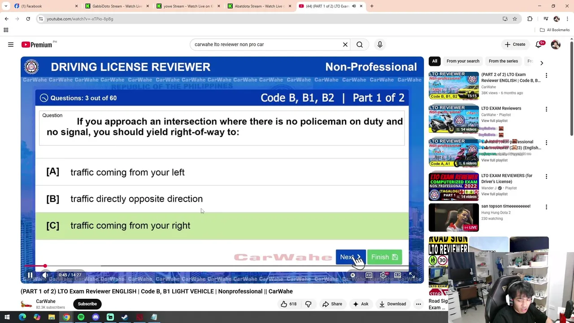Open Windows Start menu

pos(7,318)
